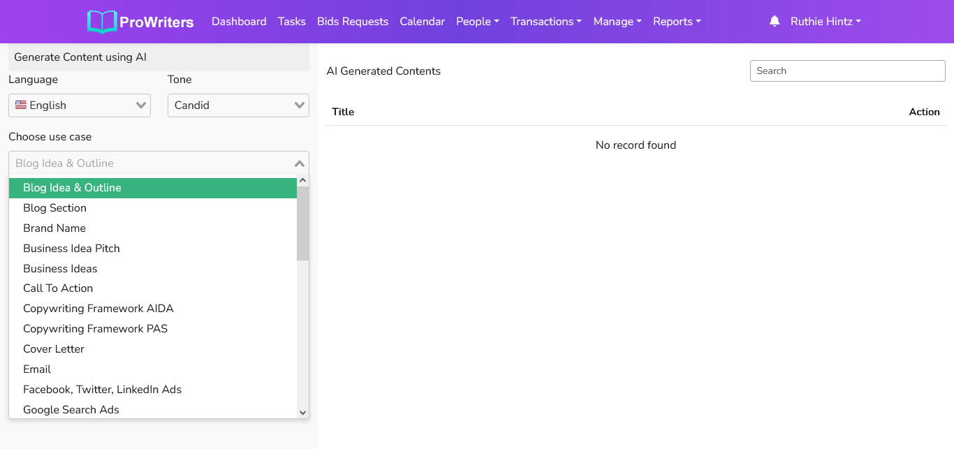The width and height of the screenshot is (954, 449).
Task: Expand the Transactions menu
Action: [545, 22]
